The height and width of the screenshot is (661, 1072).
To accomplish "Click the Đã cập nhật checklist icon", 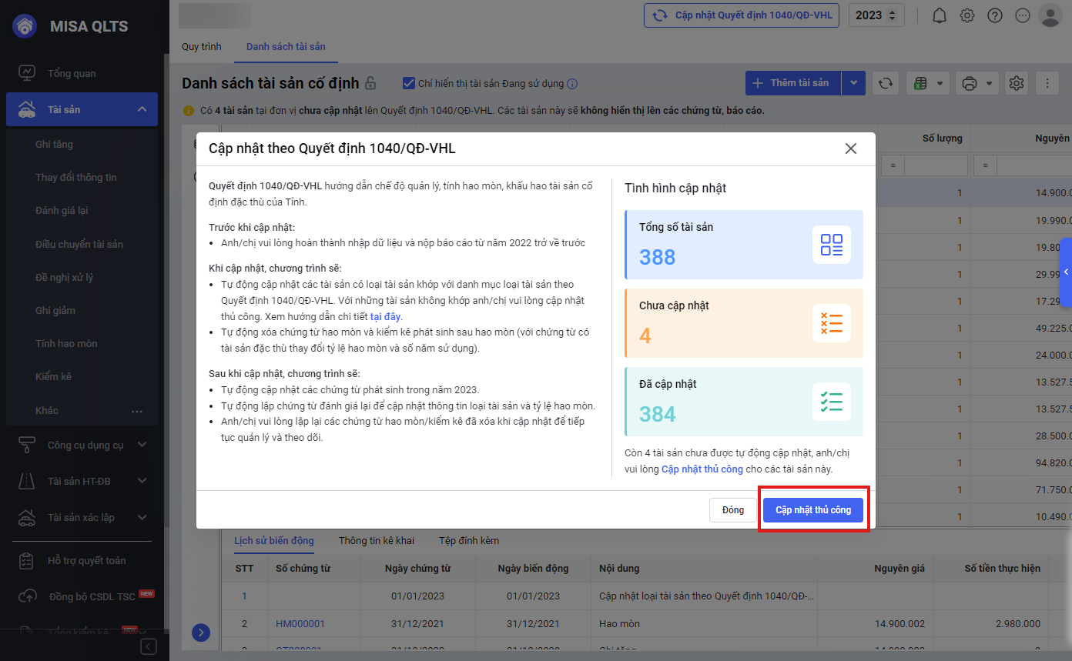I will pyautogui.click(x=832, y=402).
